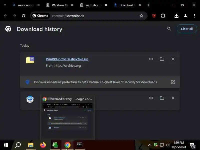Switch to the 'Windows XP' archive tab
The image size is (200, 150).
point(57,5)
